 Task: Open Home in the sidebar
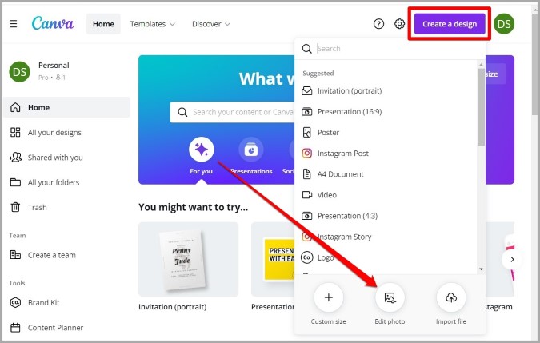click(66, 107)
